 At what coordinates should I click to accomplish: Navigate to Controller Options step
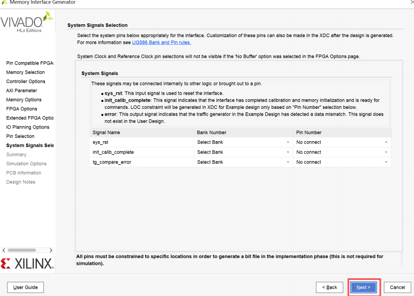click(26, 81)
